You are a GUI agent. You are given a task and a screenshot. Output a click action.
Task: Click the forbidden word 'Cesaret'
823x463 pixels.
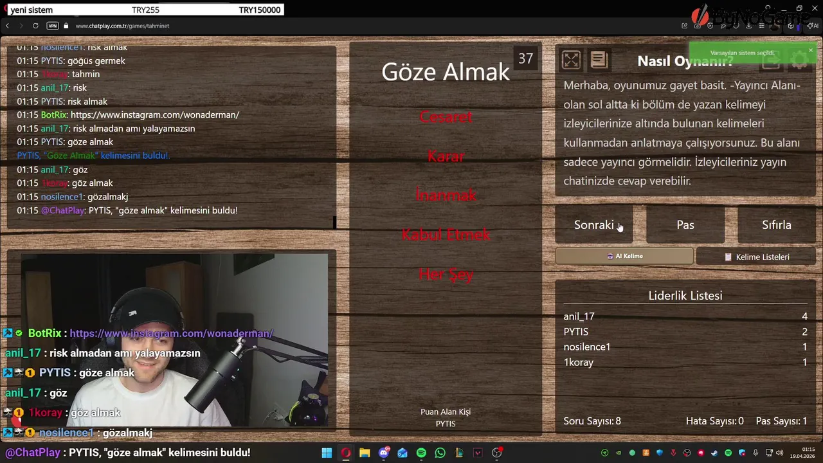click(446, 117)
